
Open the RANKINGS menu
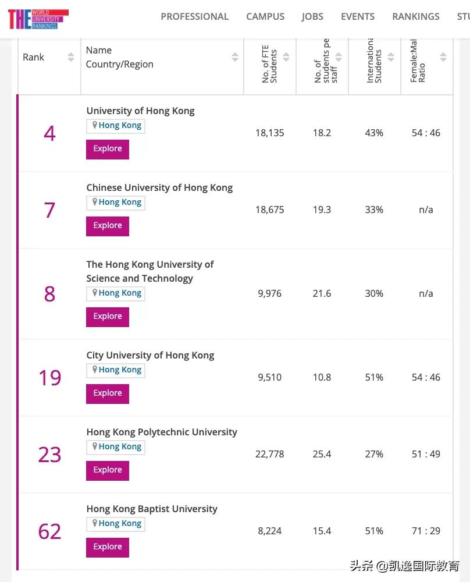tap(415, 16)
